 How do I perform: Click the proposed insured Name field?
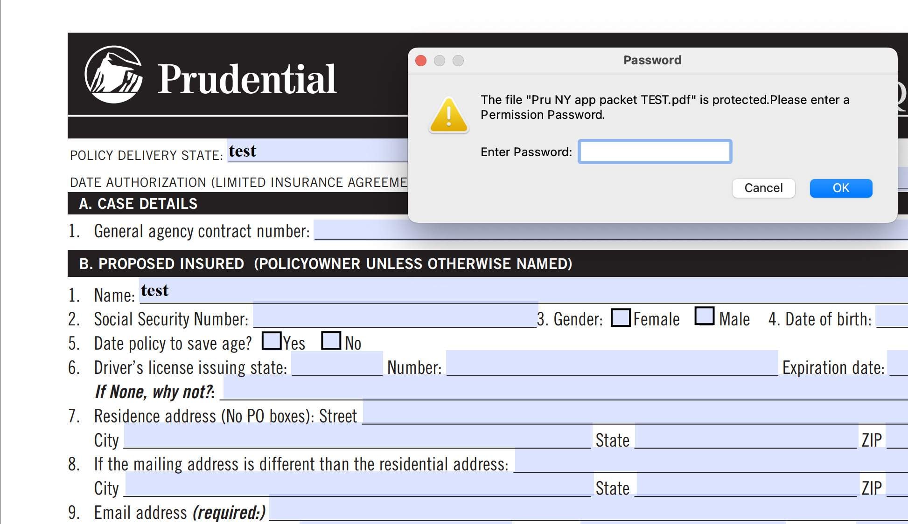click(x=524, y=290)
